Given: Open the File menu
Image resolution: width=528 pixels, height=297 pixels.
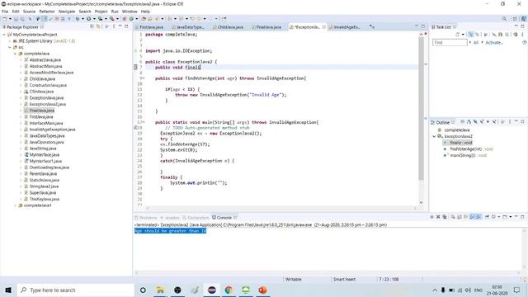Looking at the screenshot, I should (5, 12).
